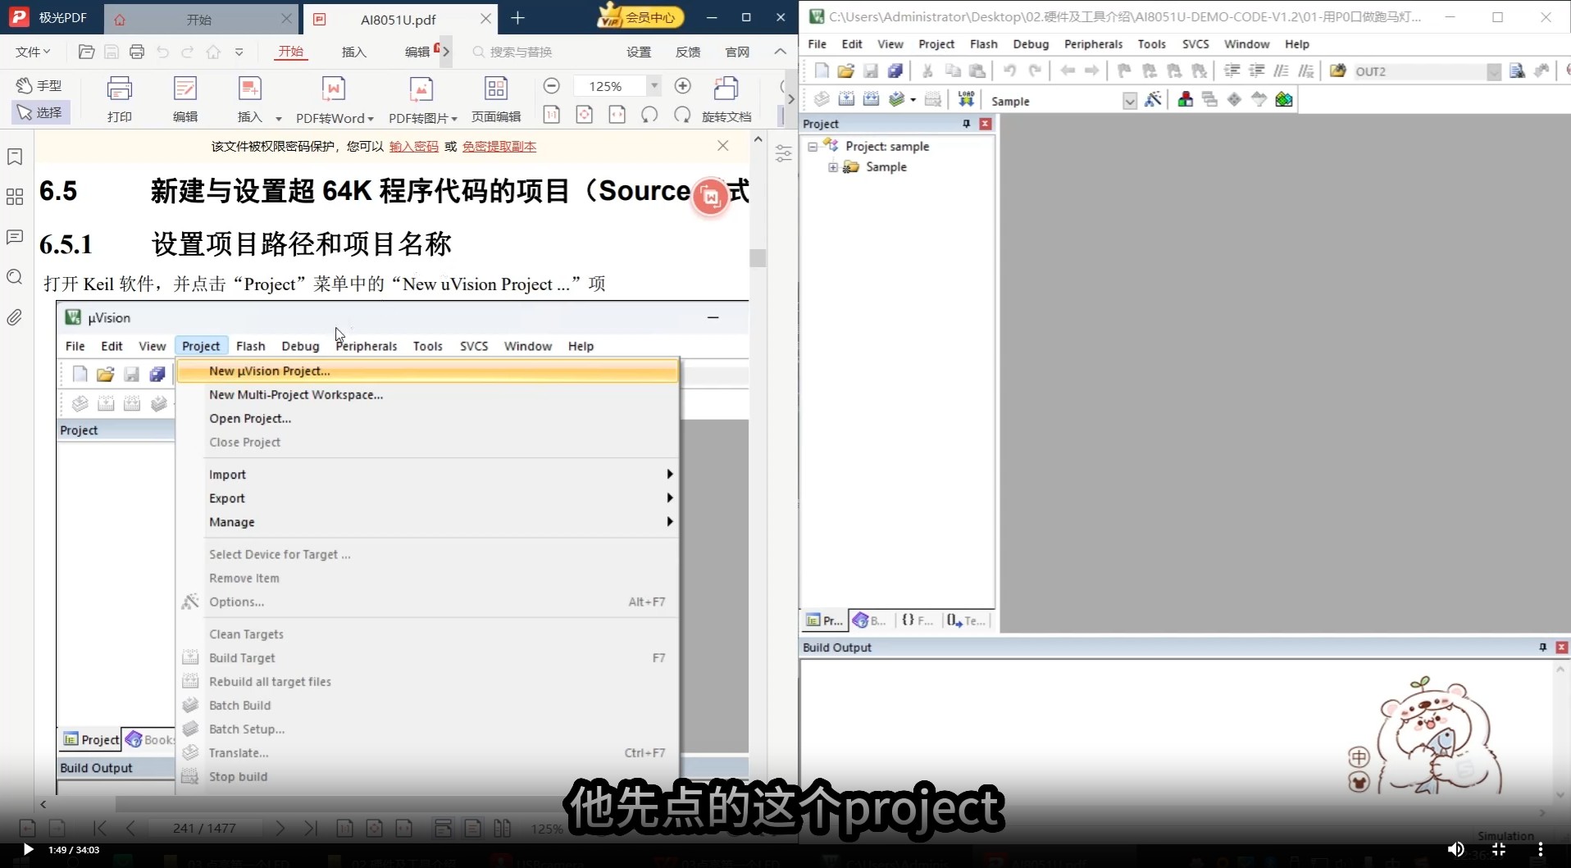Switch to the Te... templates panel tab
The height and width of the screenshot is (868, 1571).
coord(967,620)
